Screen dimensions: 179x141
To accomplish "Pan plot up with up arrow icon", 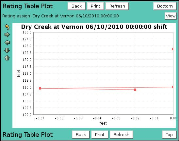I will tap(7, 58).
